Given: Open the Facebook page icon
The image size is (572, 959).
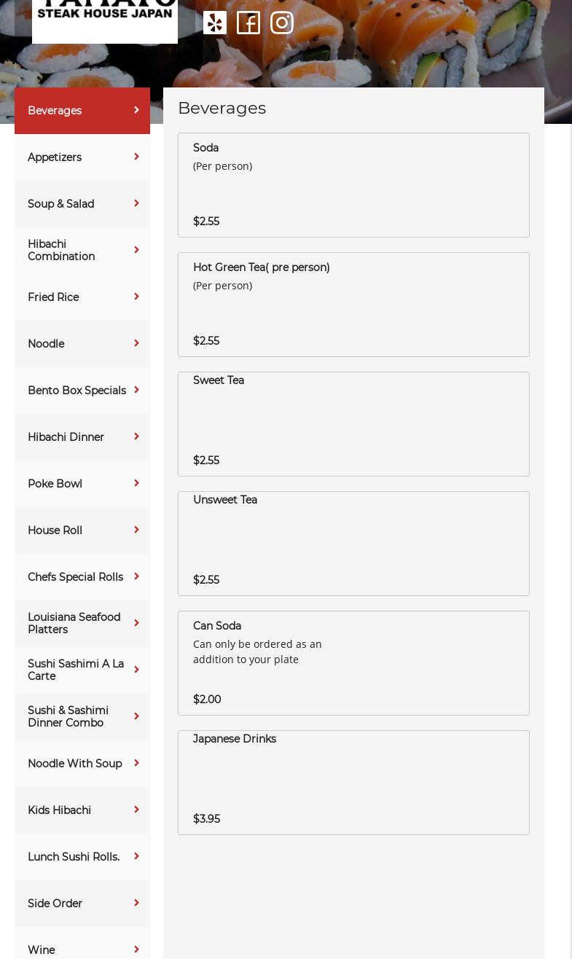Looking at the screenshot, I should pos(248,23).
